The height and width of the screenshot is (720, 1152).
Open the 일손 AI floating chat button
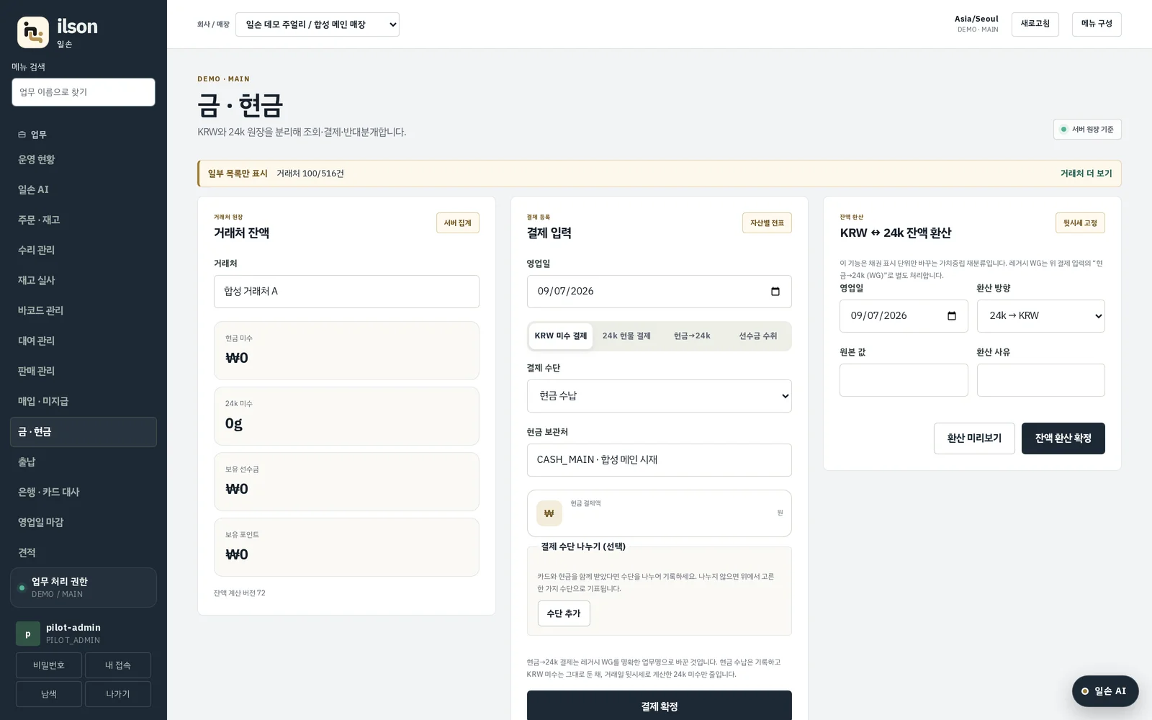click(x=1105, y=691)
